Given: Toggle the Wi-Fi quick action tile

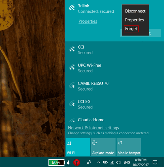Looking at the screenshot, I should (78, 147).
